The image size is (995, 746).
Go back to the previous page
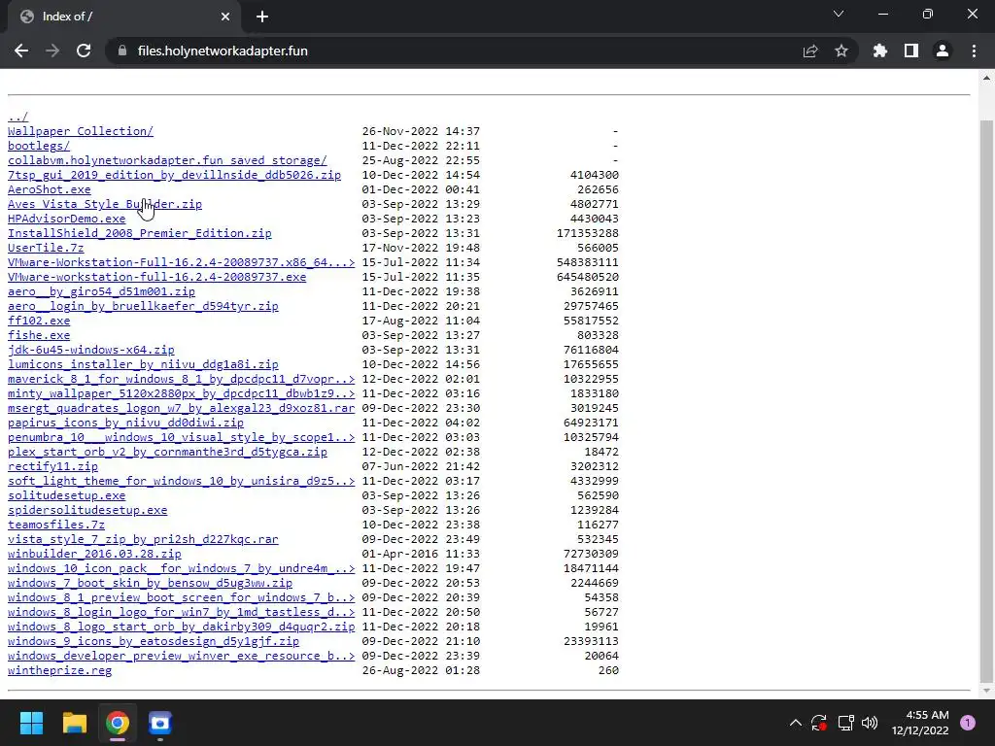(21, 51)
